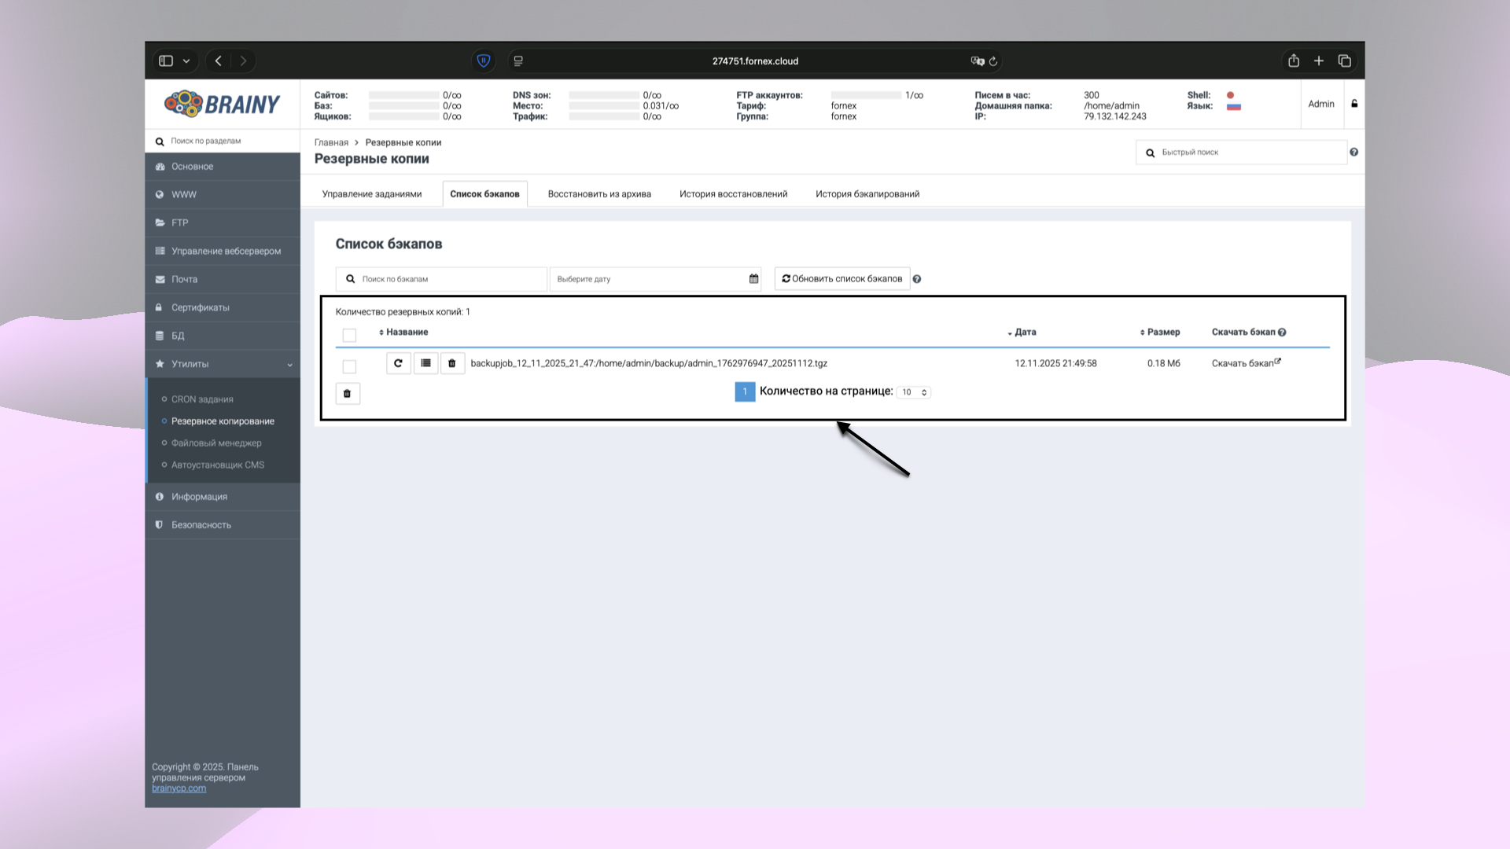Open Почта sidebar section
Viewport: 1510px width, 849px height.
[223, 280]
